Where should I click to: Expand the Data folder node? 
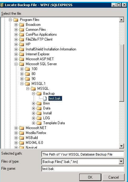[x=34, y=108]
